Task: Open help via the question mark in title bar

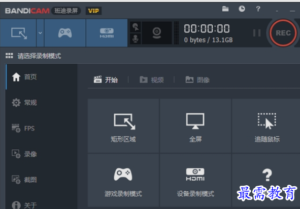Action: coord(258,9)
